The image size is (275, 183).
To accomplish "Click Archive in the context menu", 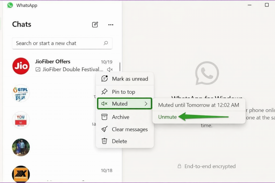I will coord(125,117).
